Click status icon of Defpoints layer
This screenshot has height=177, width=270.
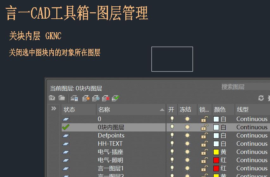66,136
